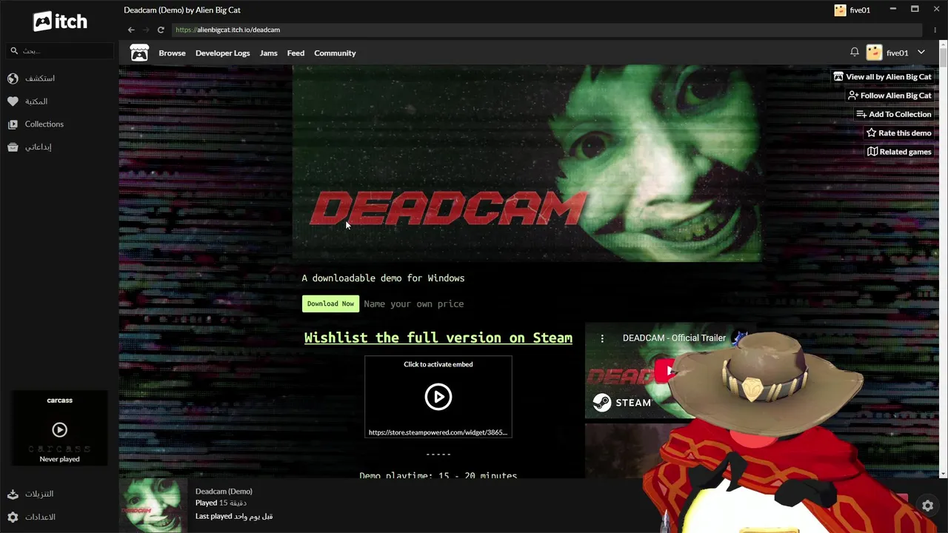Screen dimensions: 948x533
Task: Activate the Steam widget embed play button
Action: pos(438,397)
